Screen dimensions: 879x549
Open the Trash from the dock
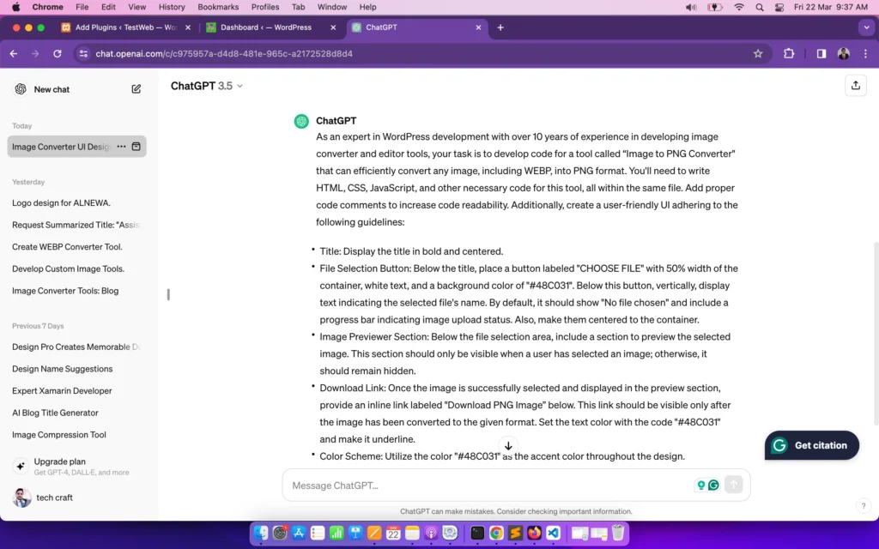(618, 533)
